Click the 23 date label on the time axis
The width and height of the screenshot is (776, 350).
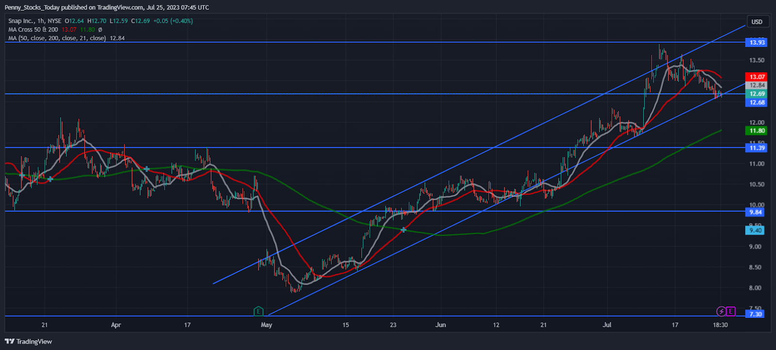pyautogui.click(x=393, y=325)
